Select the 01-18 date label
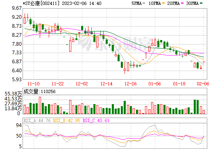 point(179,84)
